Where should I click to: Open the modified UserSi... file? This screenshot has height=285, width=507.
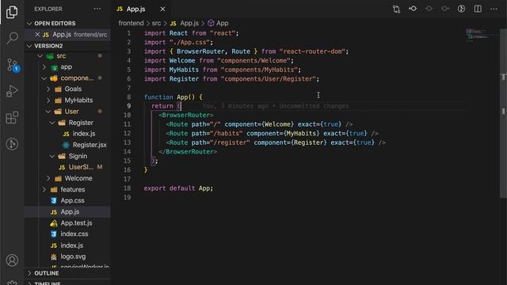pyautogui.click(x=81, y=167)
